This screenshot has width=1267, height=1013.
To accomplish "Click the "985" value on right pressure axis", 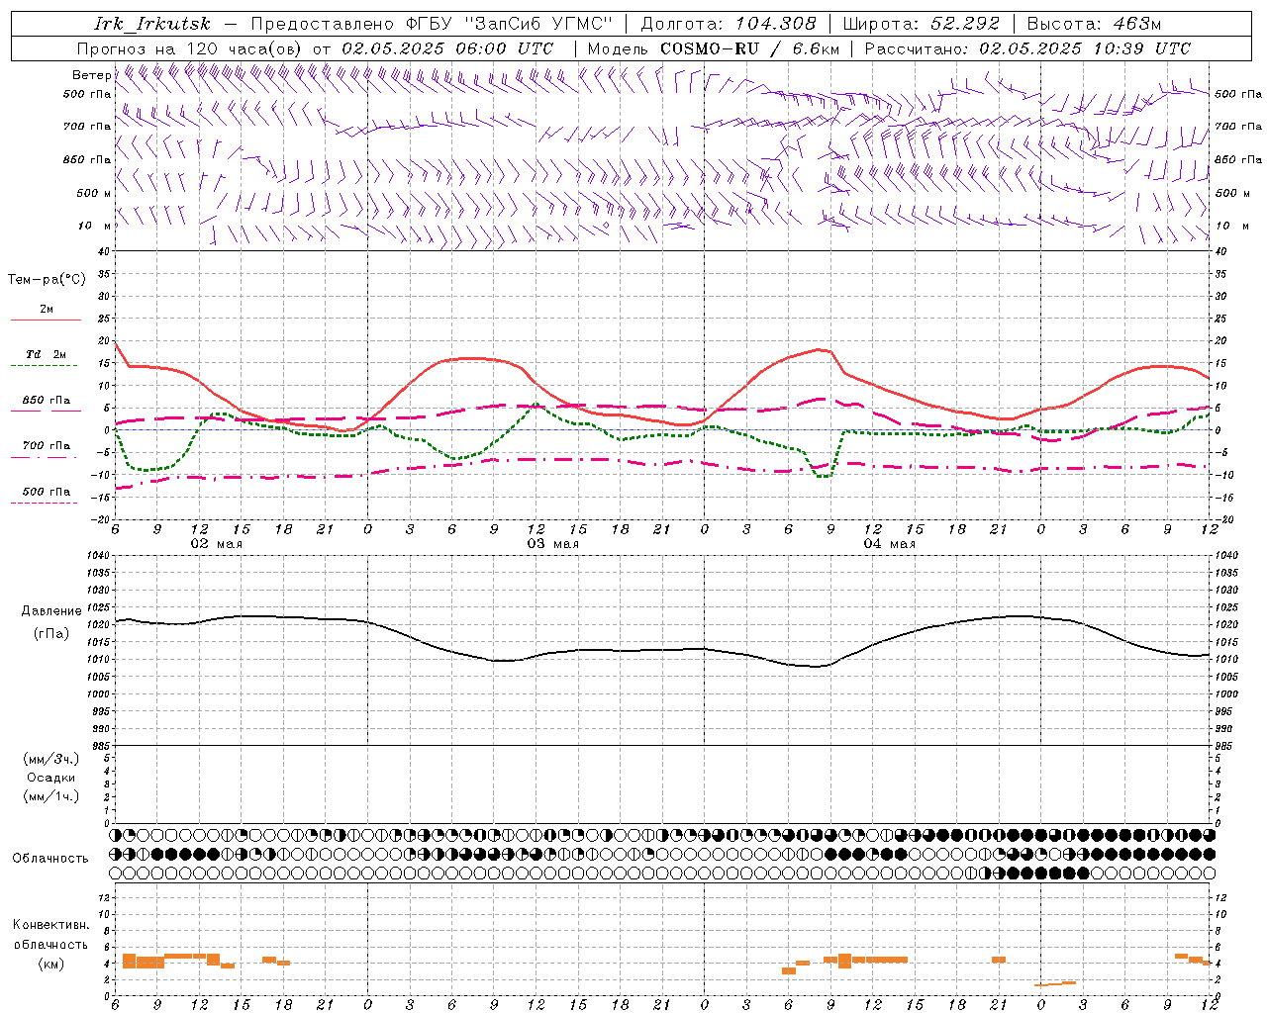I will 1223,746.
